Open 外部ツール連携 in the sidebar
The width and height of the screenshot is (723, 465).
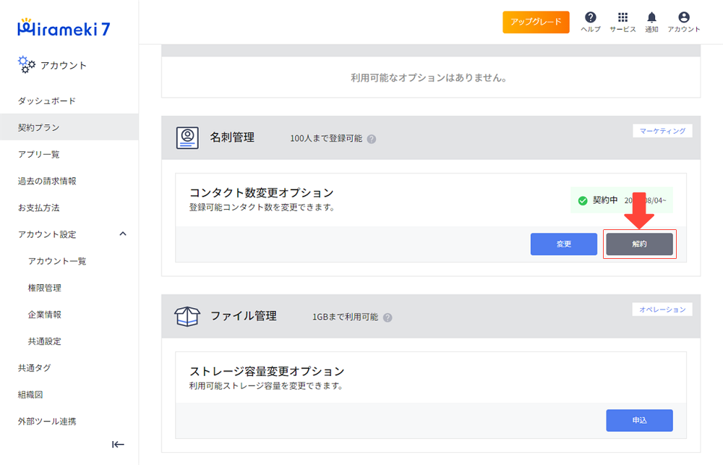click(x=69, y=421)
